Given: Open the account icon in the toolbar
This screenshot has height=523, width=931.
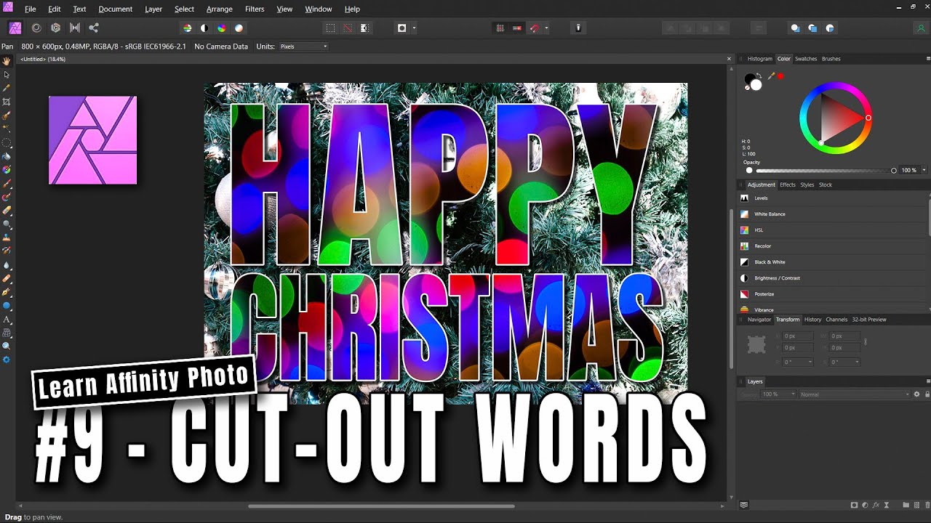Looking at the screenshot, I should tap(922, 28).
